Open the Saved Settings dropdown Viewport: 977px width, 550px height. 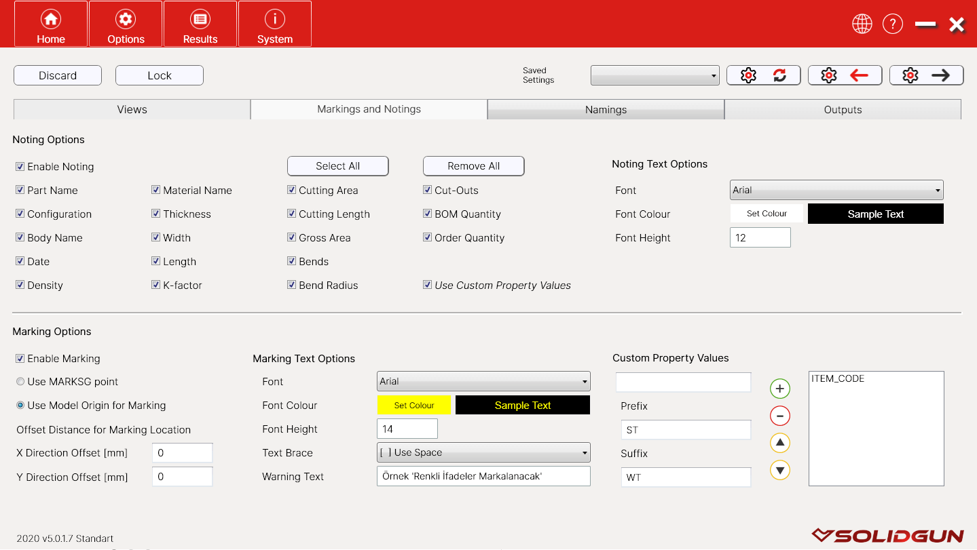pos(655,76)
